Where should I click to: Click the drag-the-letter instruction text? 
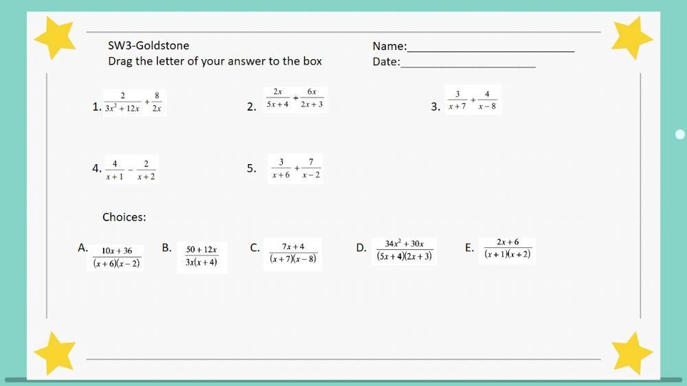(214, 61)
